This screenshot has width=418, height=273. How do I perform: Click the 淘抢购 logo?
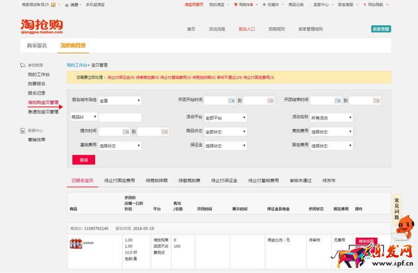point(41,26)
